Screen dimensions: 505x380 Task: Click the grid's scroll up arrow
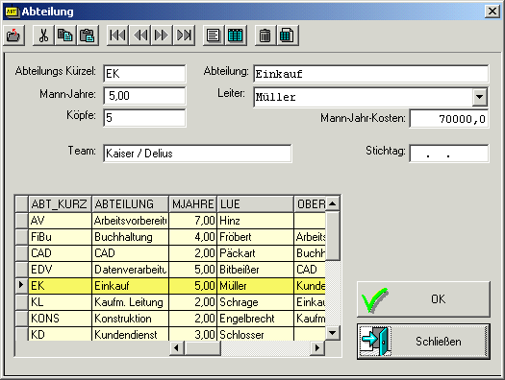333,203
